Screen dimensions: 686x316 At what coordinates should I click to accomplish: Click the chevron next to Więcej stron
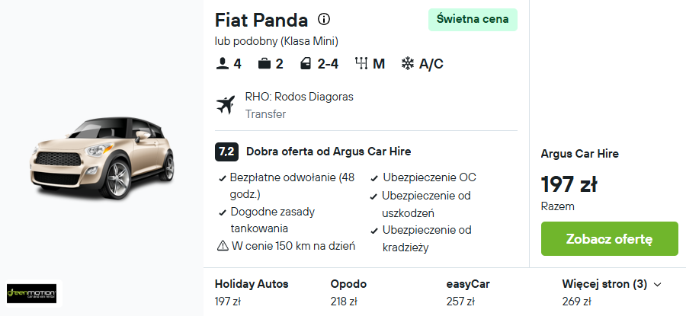657,285
